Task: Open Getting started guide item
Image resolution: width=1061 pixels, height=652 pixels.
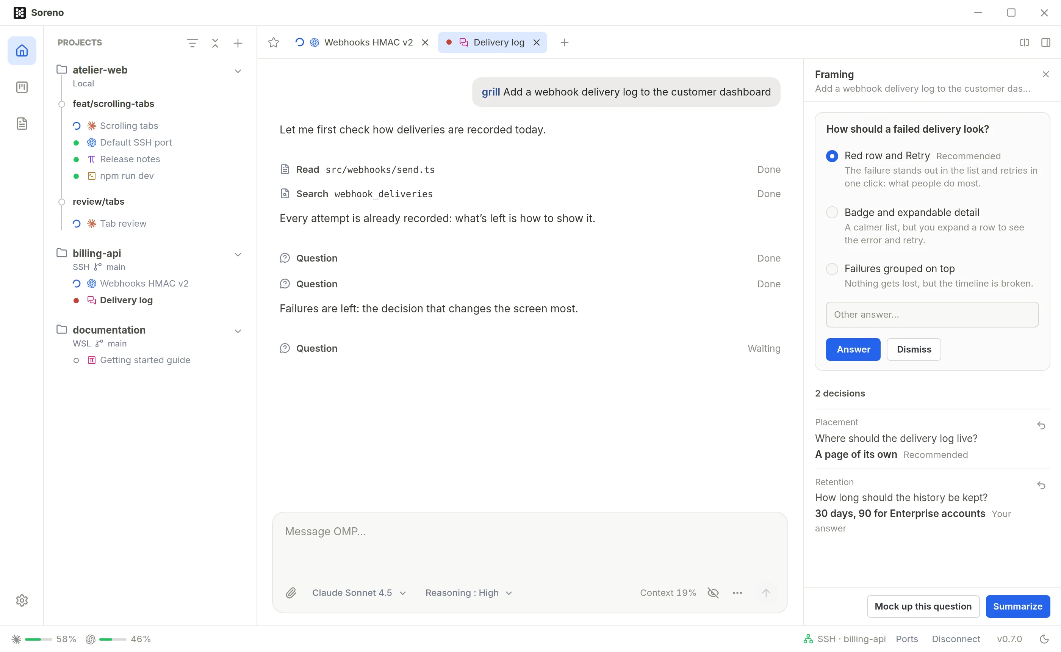Action: point(145,360)
